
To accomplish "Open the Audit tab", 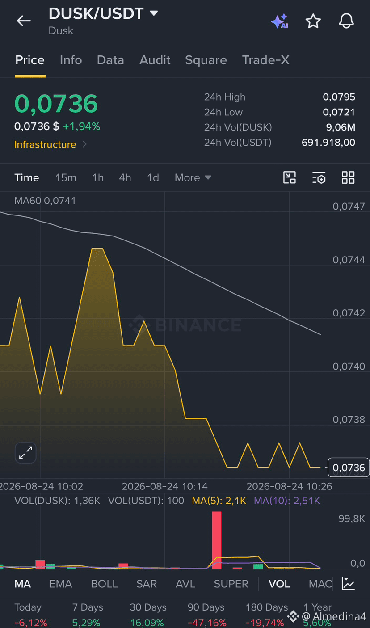I will tap(155, 60).
